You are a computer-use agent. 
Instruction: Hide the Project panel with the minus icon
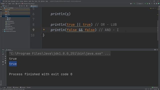click(x=29, y=6)
